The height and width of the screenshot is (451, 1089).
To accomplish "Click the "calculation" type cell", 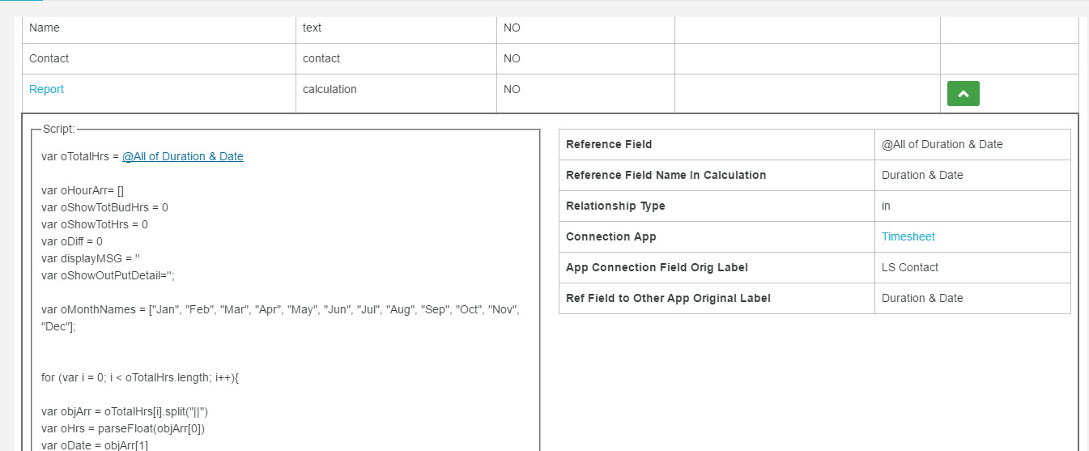I will pos(330,90).
